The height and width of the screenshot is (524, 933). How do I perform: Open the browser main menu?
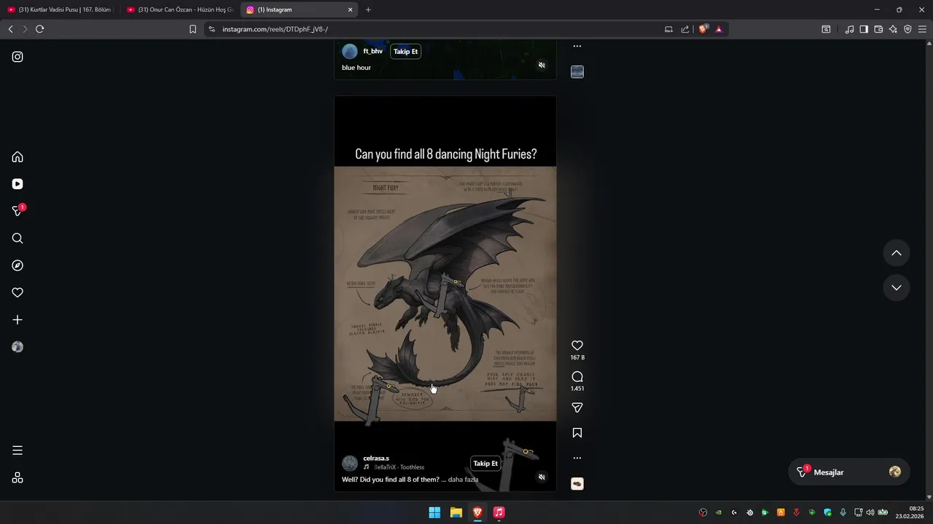click(922, 29)
